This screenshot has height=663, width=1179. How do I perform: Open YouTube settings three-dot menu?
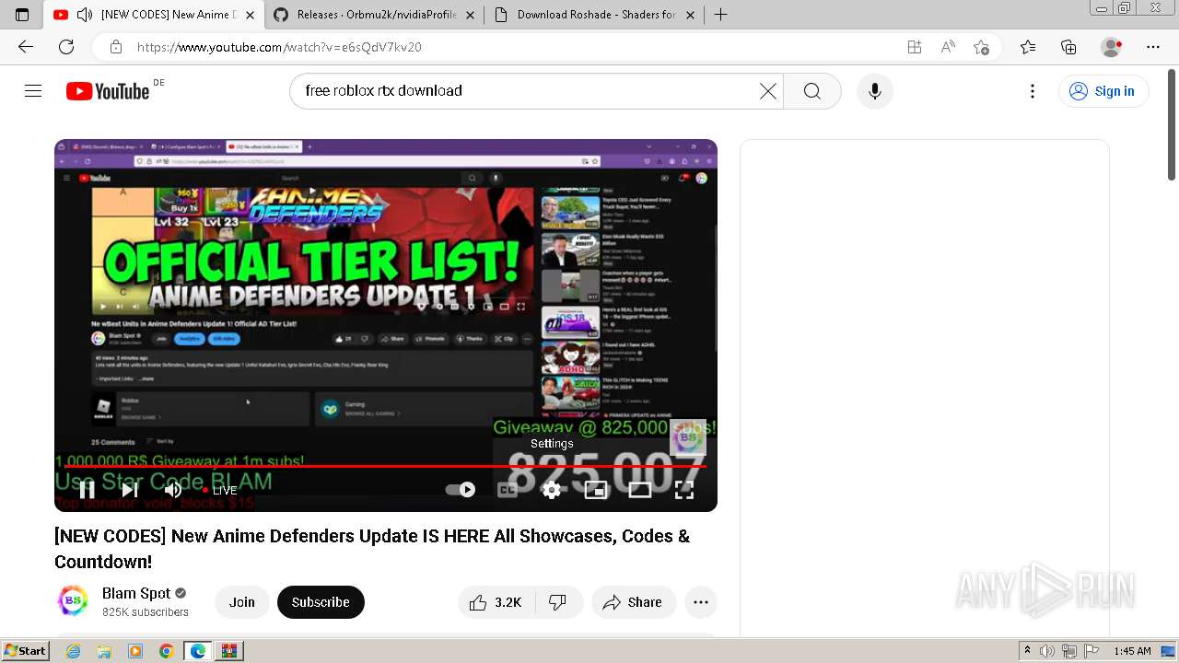1033,91
